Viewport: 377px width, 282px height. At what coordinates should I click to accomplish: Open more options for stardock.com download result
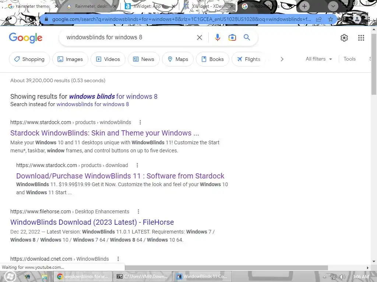137,165
